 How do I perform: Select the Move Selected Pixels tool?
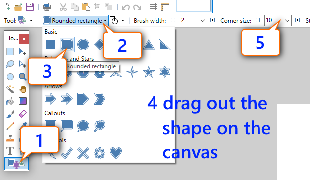(x=23, y=52)
